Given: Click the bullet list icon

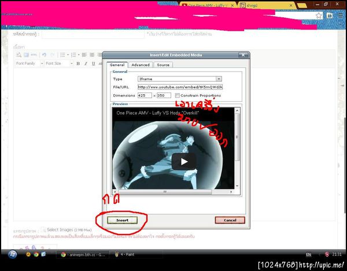Looking at the screenshot, I should tap(62, 55).
